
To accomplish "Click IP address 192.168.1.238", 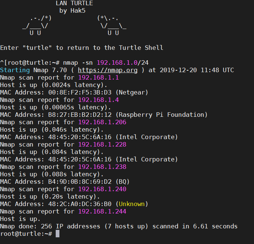I will 102,167.
